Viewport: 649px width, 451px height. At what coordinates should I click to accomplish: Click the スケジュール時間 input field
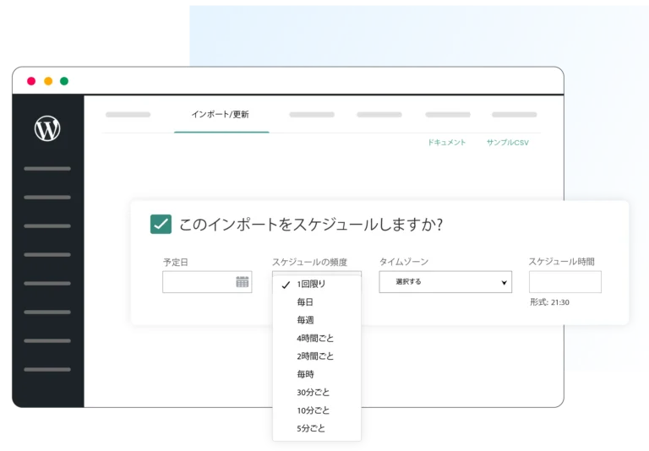point(564,282)
